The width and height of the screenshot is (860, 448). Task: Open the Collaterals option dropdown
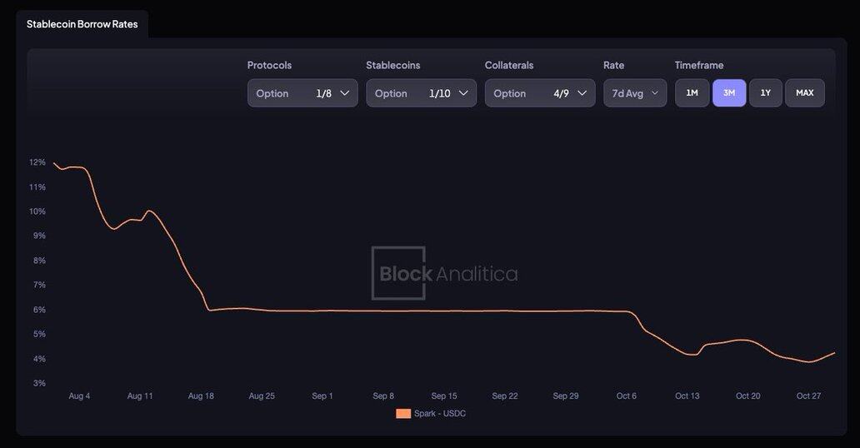pyautogui.click(x=539, y=93)
